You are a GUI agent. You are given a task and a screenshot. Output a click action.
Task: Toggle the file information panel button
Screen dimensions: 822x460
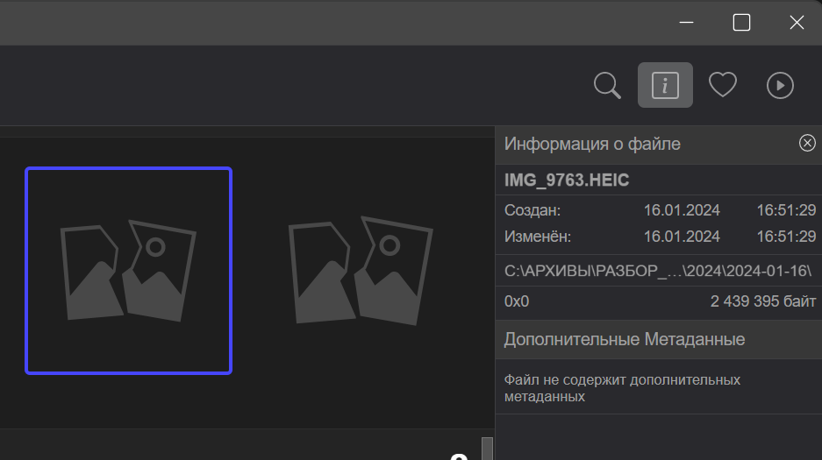665,85
